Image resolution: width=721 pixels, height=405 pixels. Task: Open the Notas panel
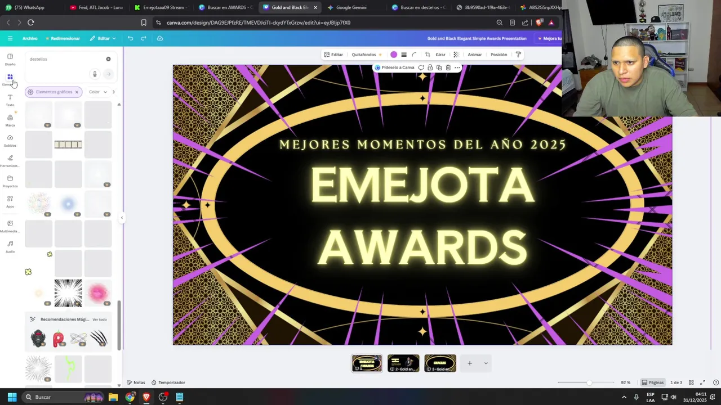tap(136, 382)
